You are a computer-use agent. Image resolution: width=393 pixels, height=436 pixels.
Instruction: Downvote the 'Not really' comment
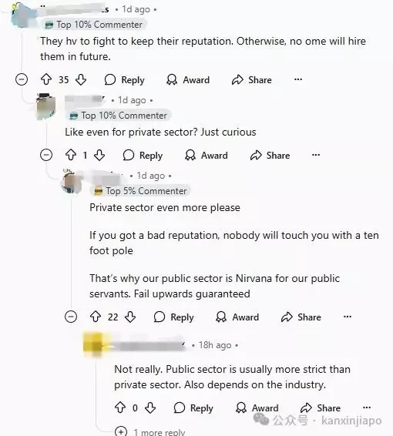point(150,407)
